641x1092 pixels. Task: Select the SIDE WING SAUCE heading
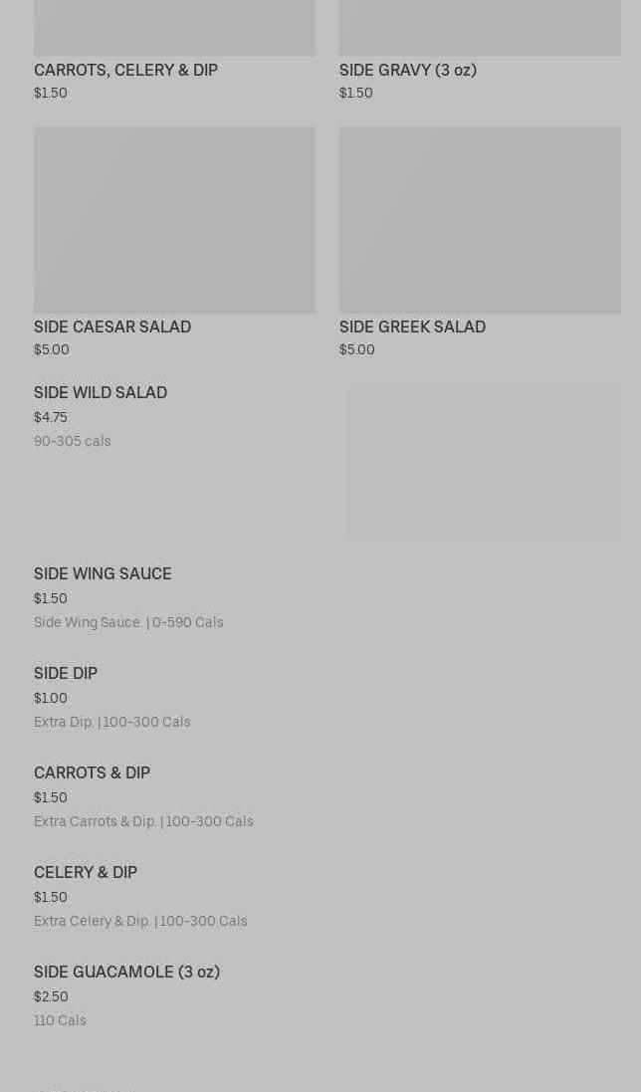pos(103,573)
